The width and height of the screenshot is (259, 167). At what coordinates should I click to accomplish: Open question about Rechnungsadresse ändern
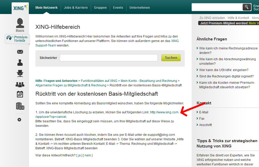coord(228,50)
